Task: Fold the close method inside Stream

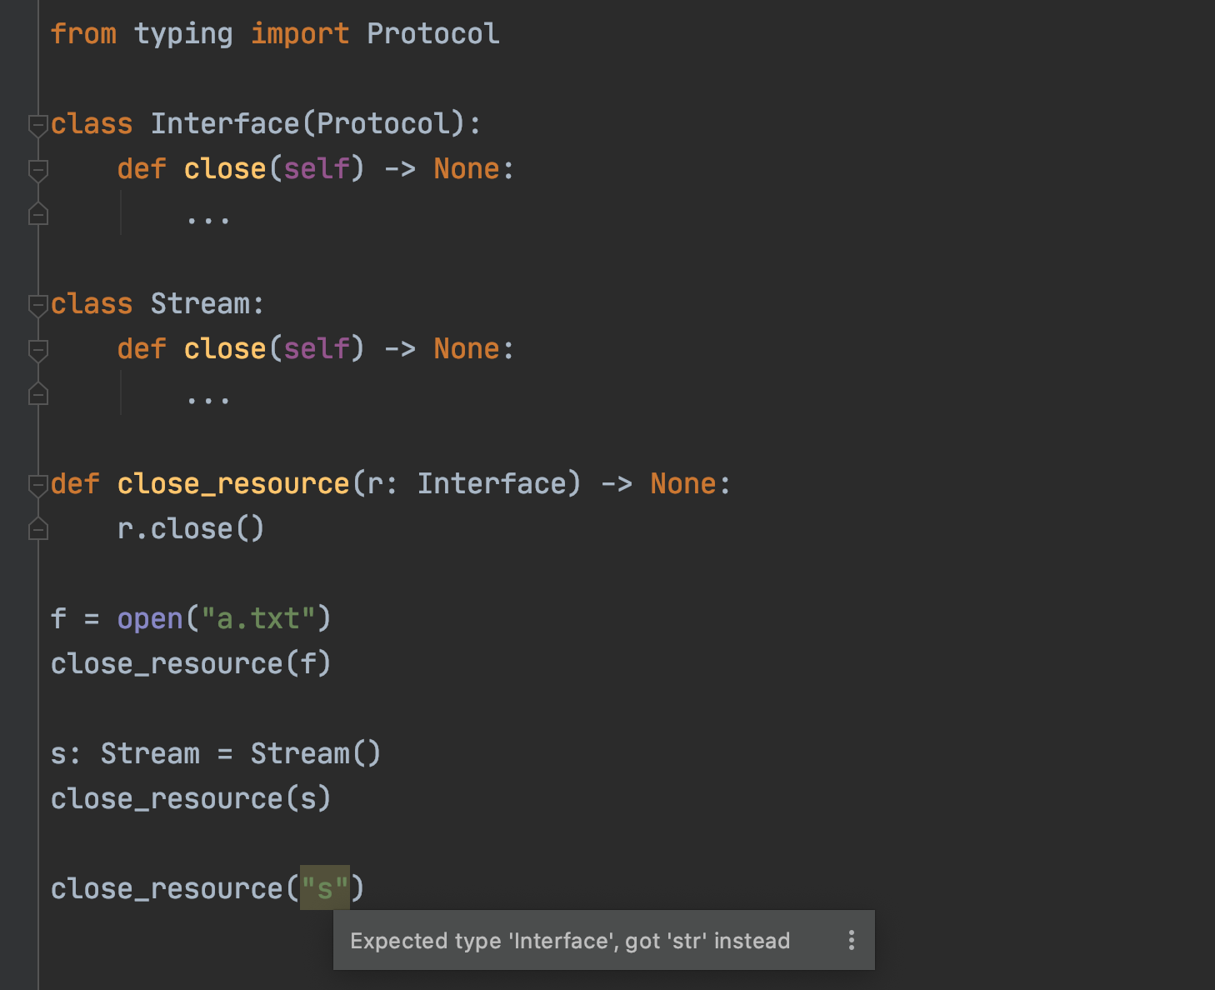Action: pos(38,350)
